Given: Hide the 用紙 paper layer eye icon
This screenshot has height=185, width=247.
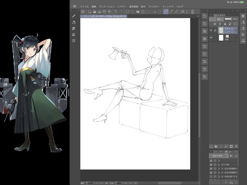Looking at the screenshot, I should coord(211,38).
